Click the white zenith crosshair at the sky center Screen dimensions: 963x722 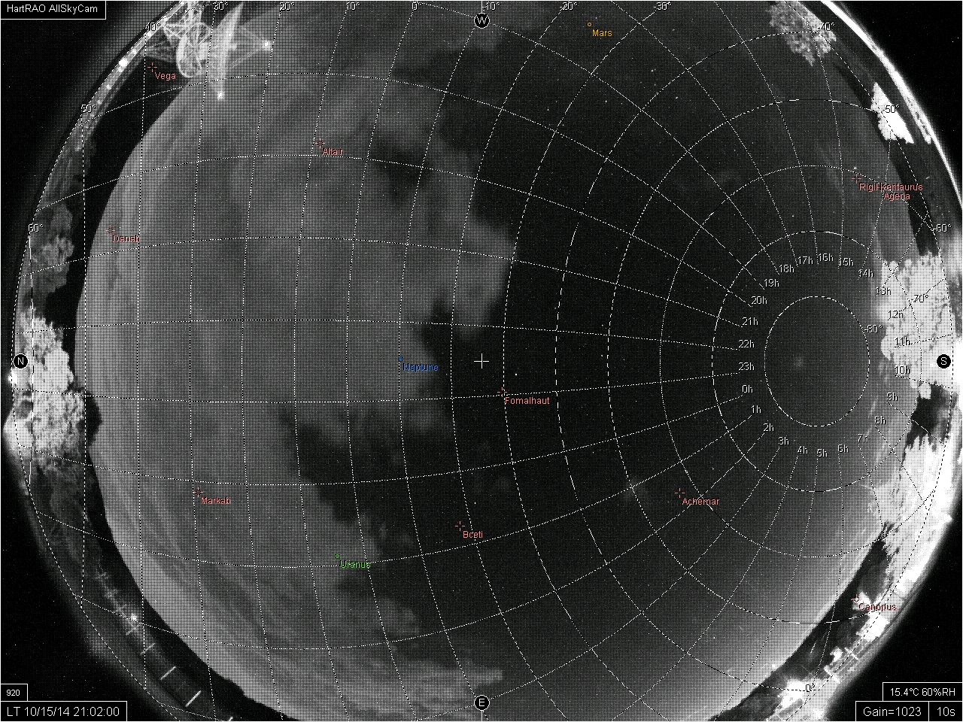tap(481, 362)
